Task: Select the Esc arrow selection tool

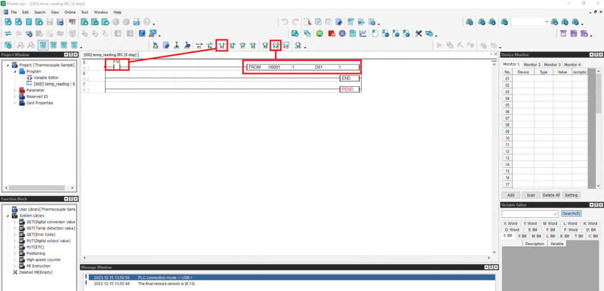Action: click(156, 45)
